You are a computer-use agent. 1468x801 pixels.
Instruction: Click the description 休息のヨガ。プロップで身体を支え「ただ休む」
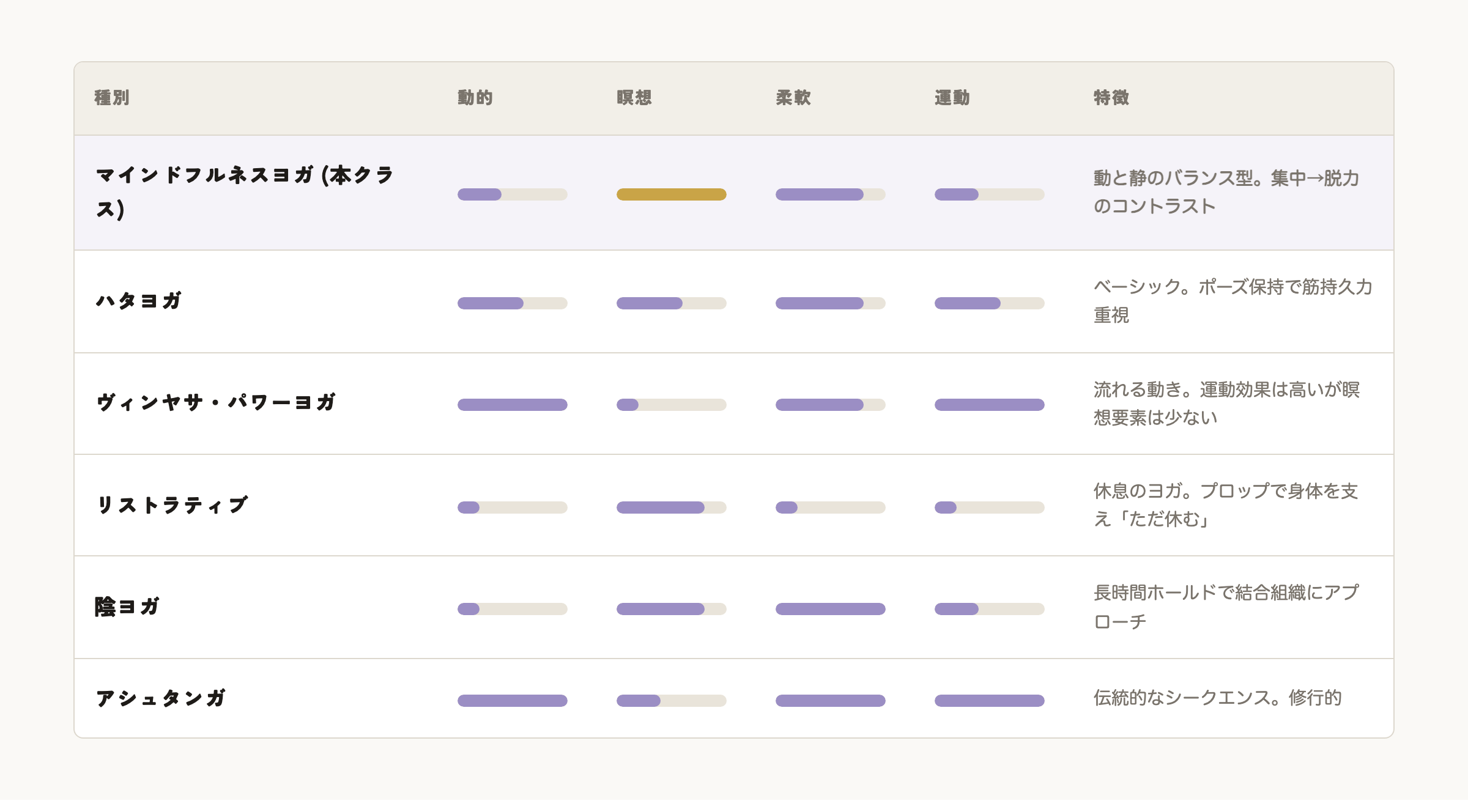(x=1226, y=505)
